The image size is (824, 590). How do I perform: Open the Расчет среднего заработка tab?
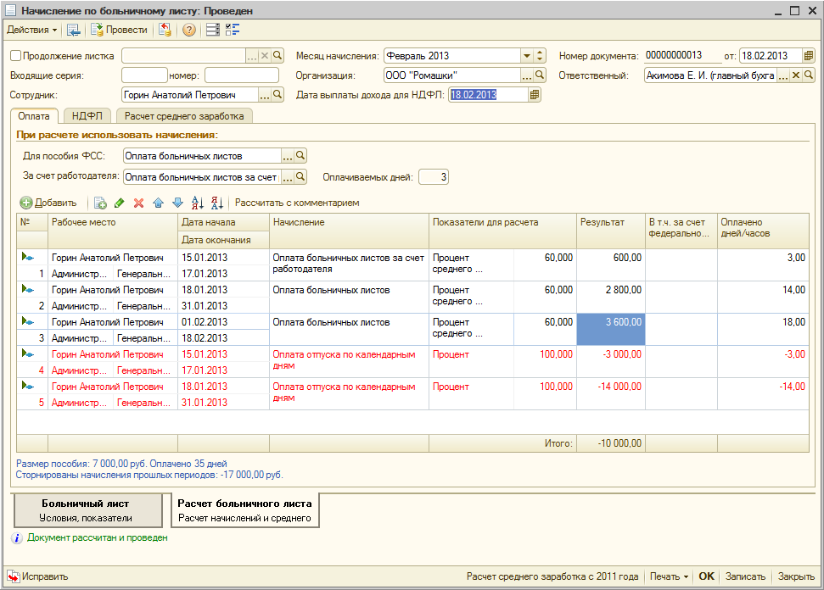click(184, 116)
